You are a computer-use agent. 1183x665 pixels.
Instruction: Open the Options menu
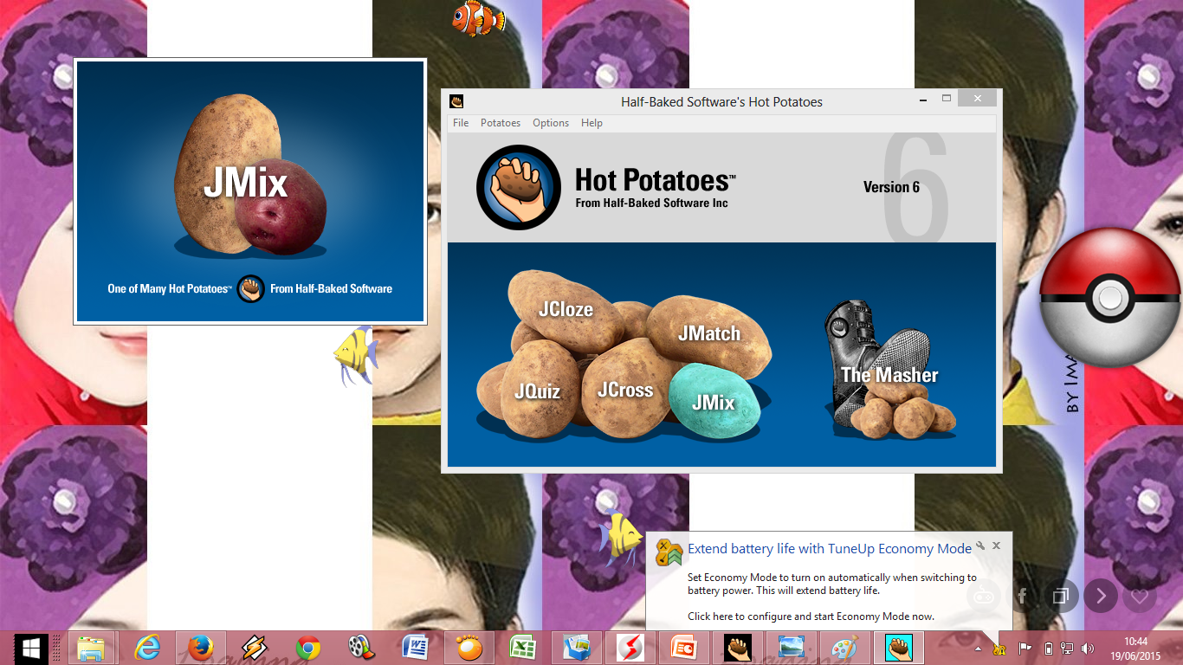[x=551, y=123]
